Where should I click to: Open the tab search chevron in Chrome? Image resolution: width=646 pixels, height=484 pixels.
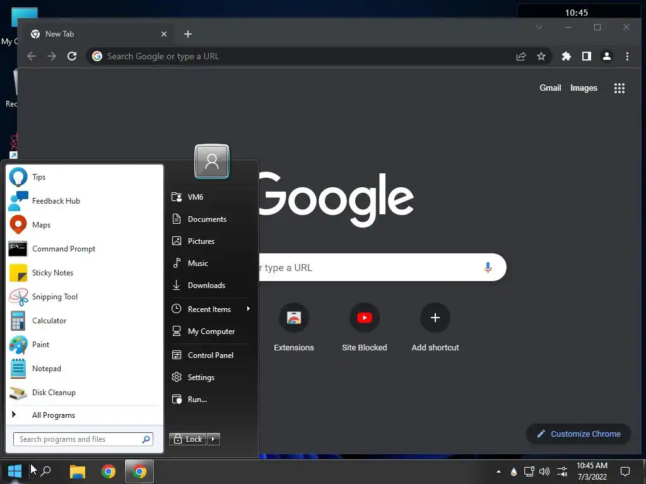[x=539, y=27]
